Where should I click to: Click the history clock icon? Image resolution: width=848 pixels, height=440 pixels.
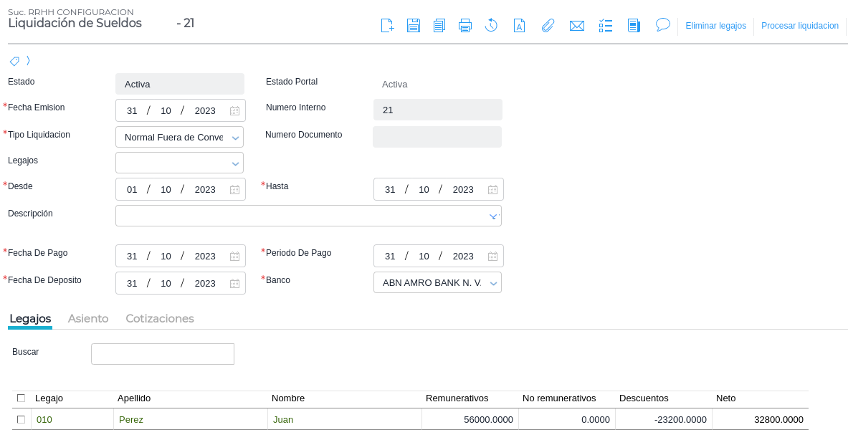491,26
